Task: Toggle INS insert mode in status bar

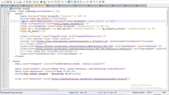Action: click(x=164, y=93)
